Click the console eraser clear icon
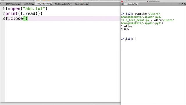The image size is (186, 105). pyautogui.click(x=182, y=4)
